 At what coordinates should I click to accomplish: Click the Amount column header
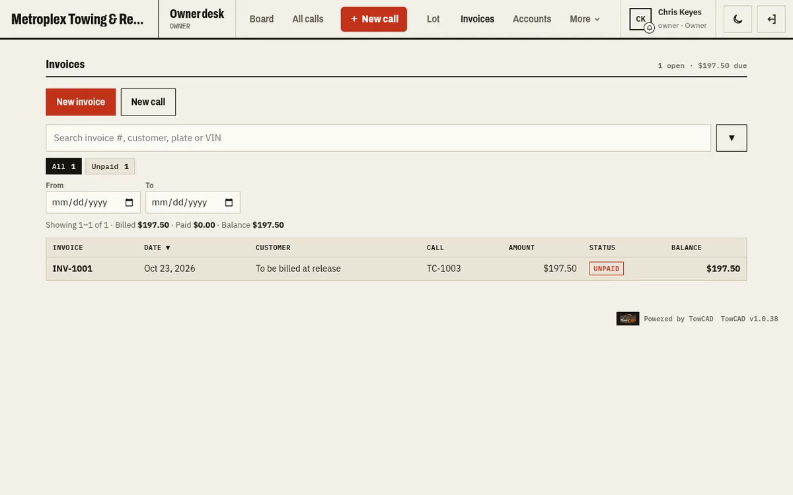click(x=521, y=247)
